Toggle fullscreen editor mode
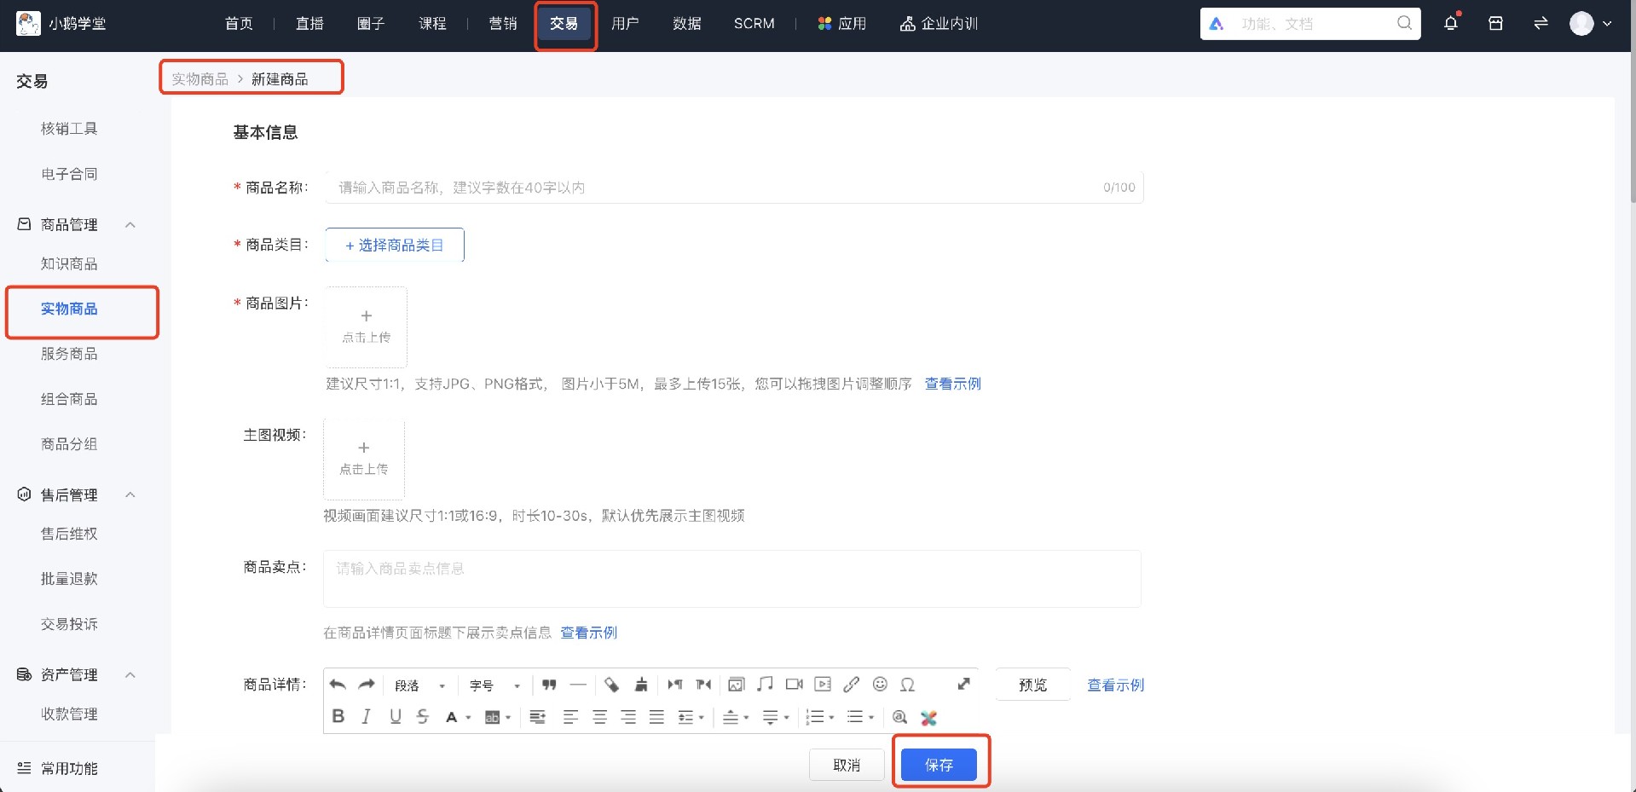The width and height of the screenshot is (1636, 792). (964, 684)
